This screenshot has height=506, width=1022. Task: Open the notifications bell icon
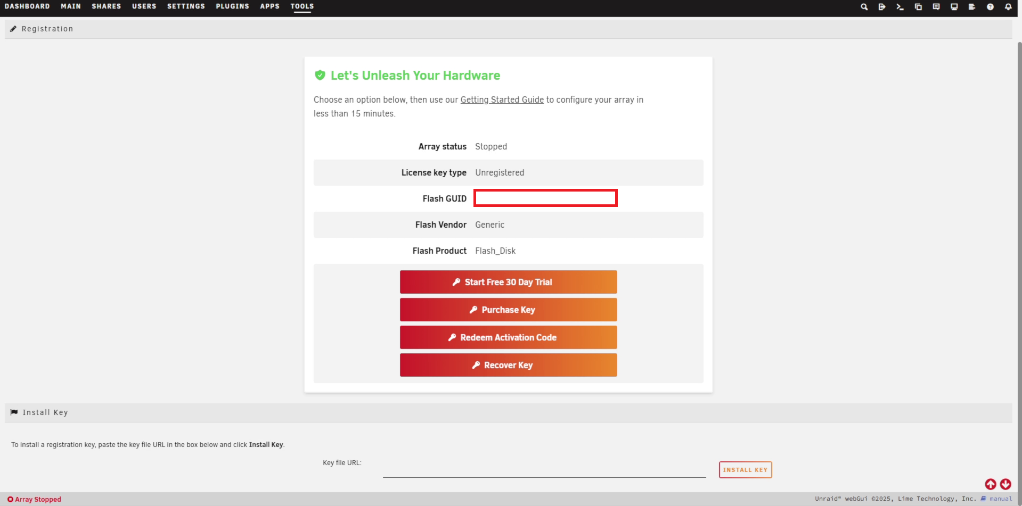coord(1008,7)
